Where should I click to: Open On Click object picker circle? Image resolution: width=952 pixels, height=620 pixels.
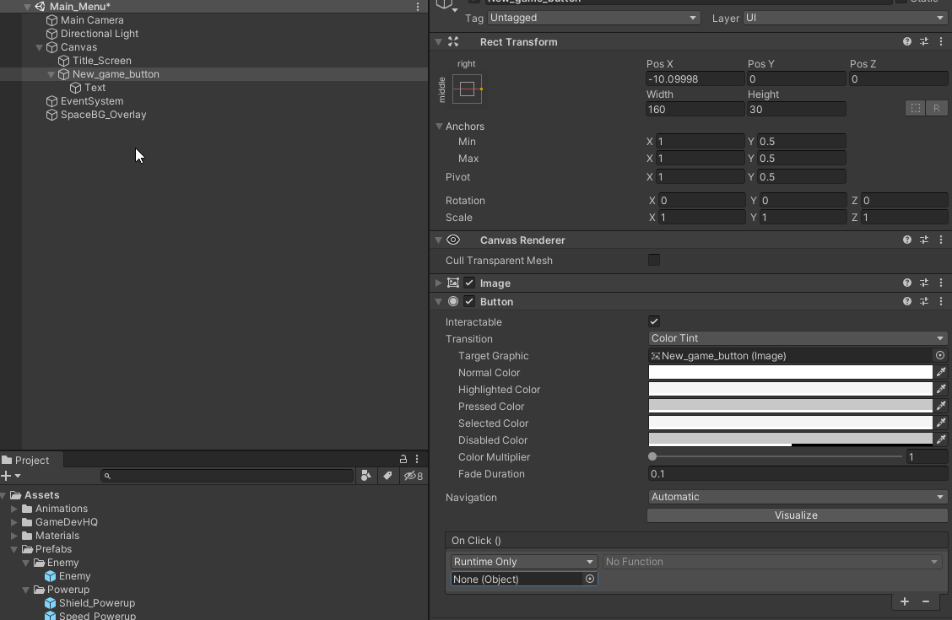tap(590, 580)
